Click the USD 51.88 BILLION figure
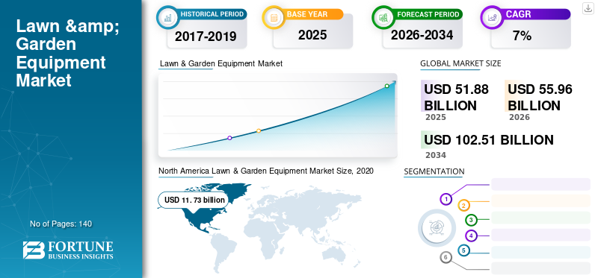The height and width of the screenshot is (278, 598). tap(456, 98)
